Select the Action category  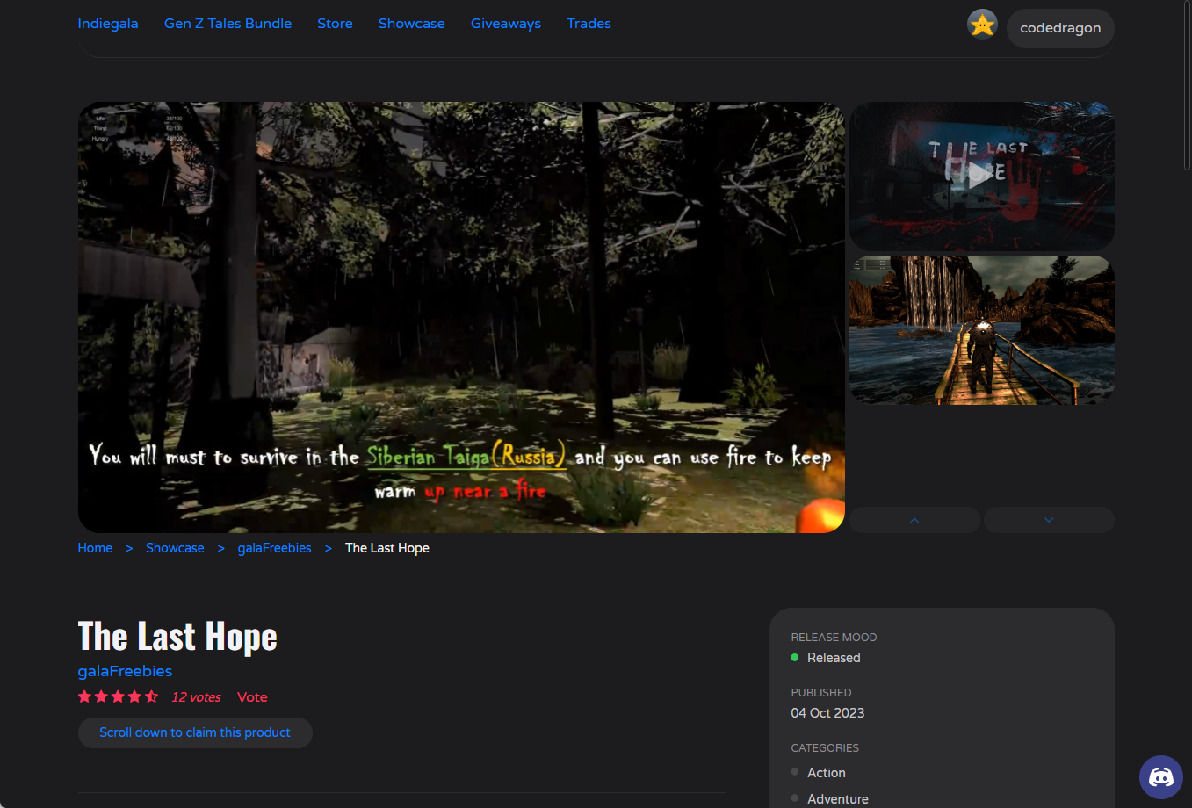(827, 773)
